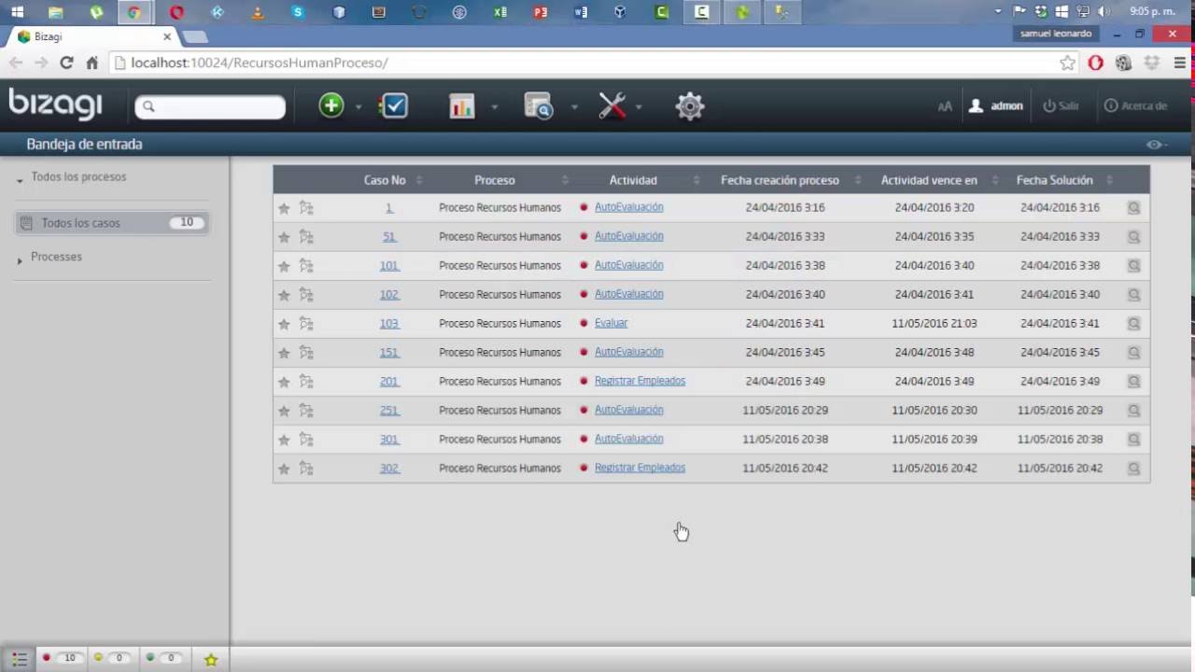Sort by Caso No column arrows

coord(419,180)
